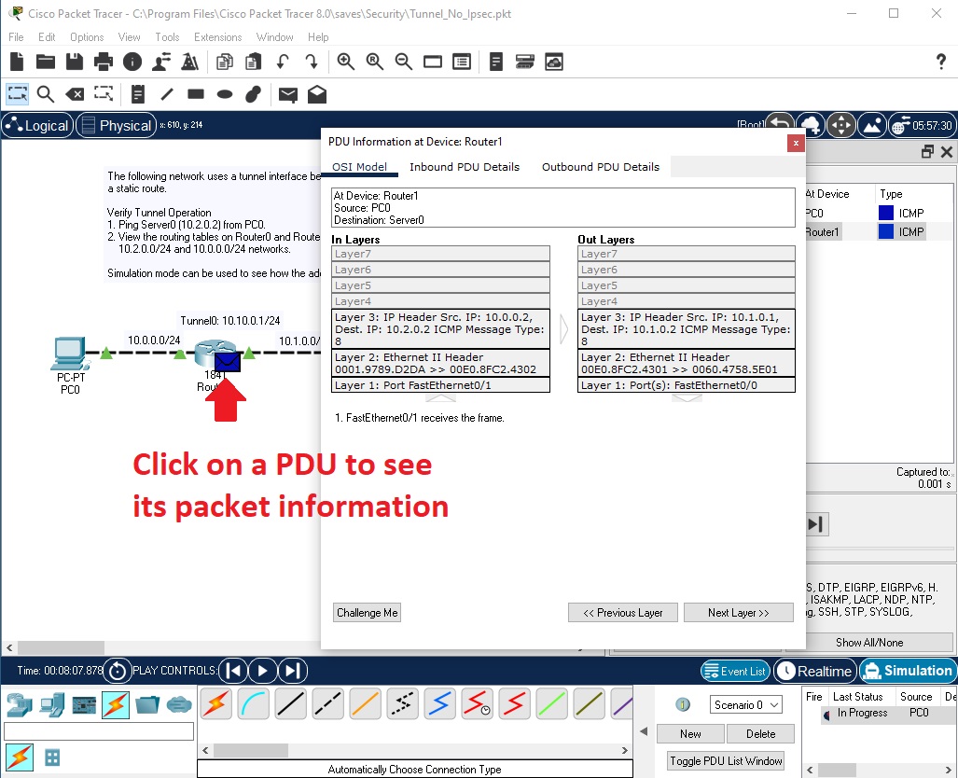The height and width of the screenshot is (778, 958).
Task: Select the Console cable connection
Action: (x=253, y=704)
